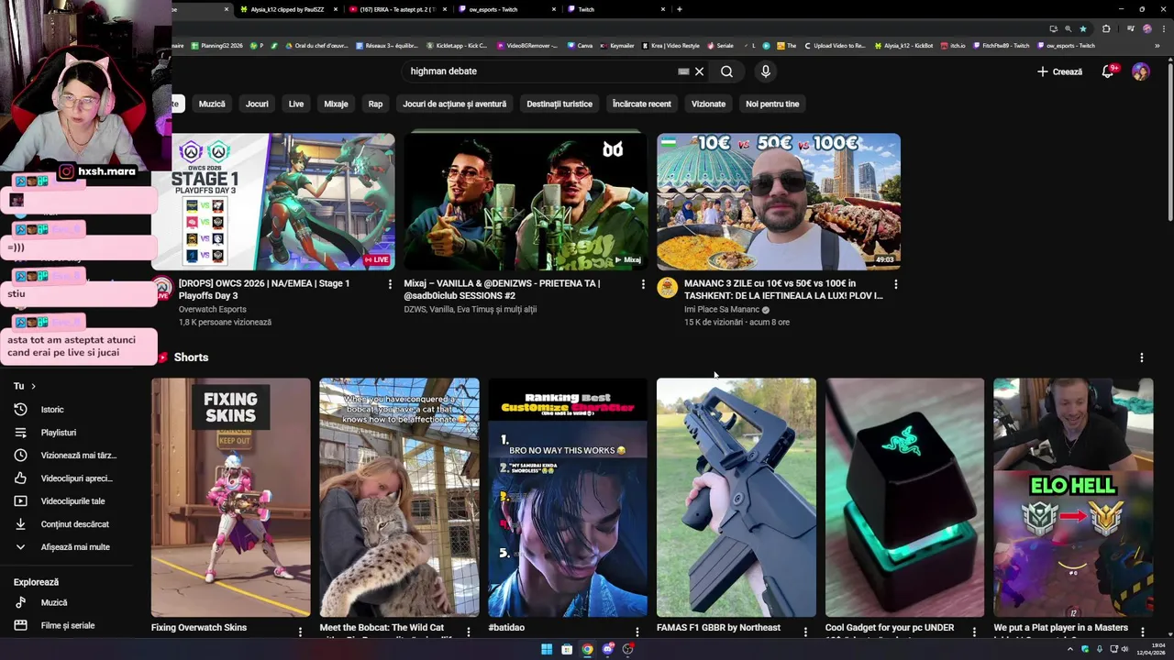Open options for #batidao short
The width and height of the screenshot is (1174, 660).
637,632
